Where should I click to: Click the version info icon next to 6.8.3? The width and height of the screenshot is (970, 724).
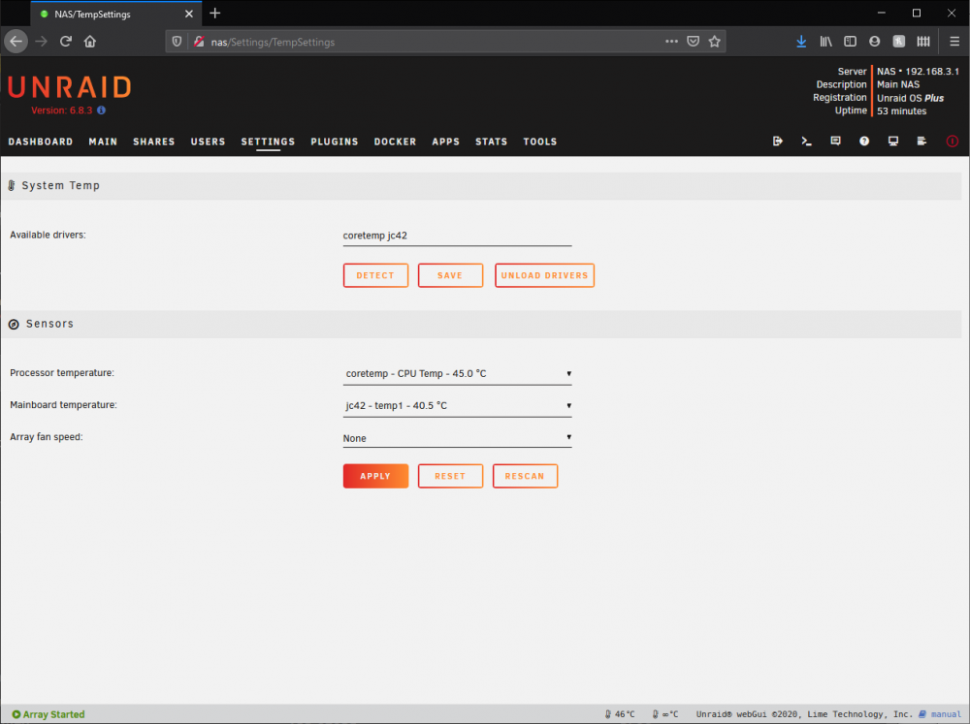pos(102,110)
